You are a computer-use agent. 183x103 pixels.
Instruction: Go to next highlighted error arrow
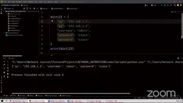[x=181, y=12]
